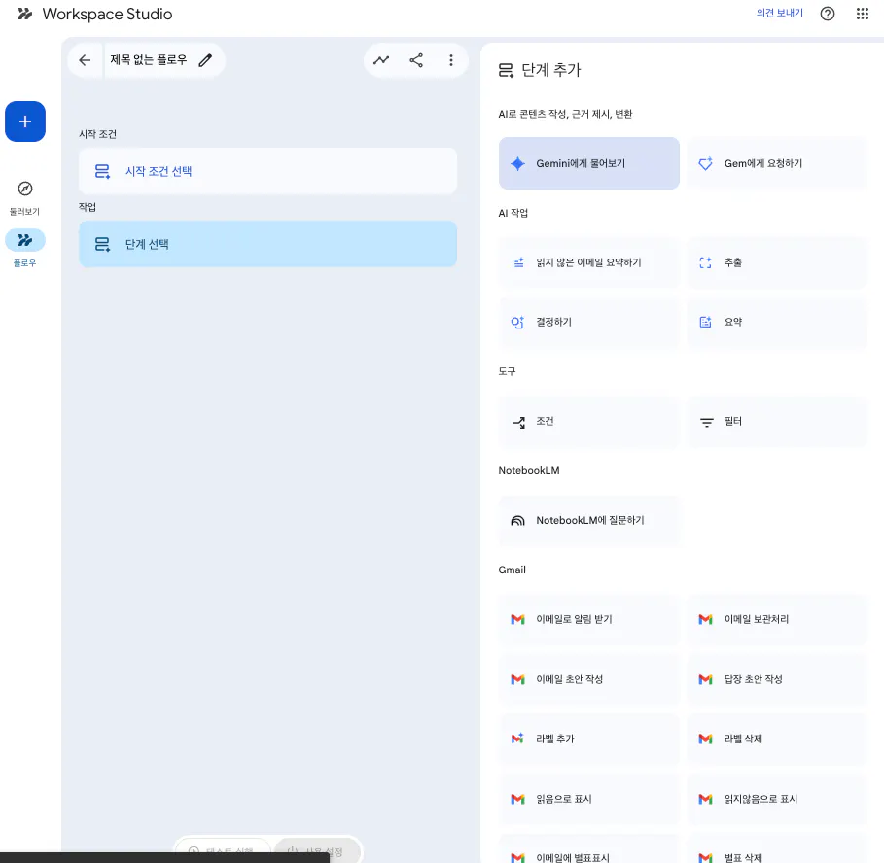Click 의견 보내기 link
884x863 pixels.
coord(779,13)
